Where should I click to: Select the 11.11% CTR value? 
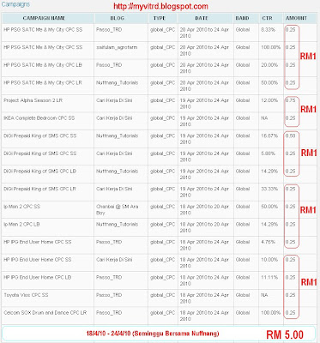pos(269,278)
